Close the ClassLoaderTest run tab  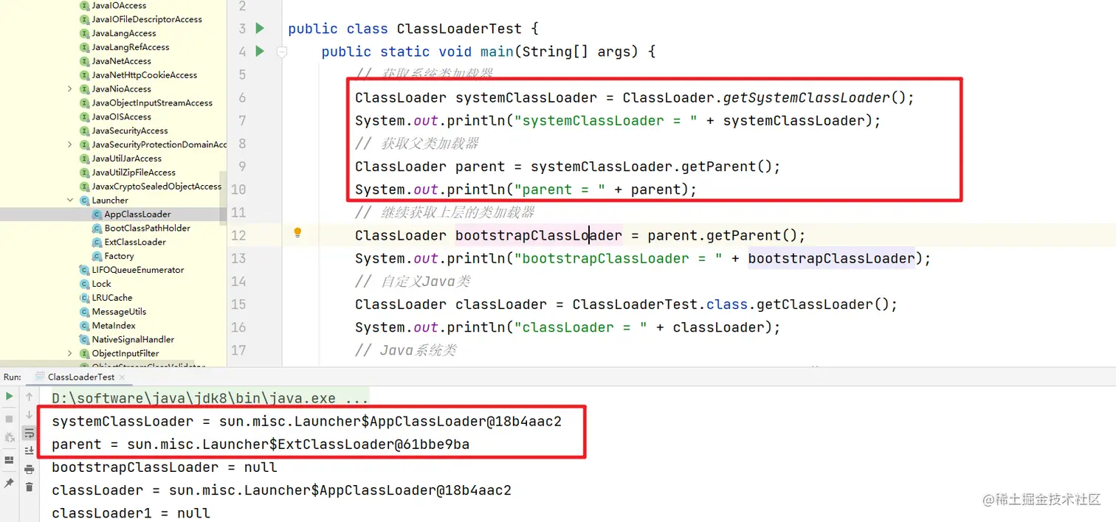click(x=123, y=377)
